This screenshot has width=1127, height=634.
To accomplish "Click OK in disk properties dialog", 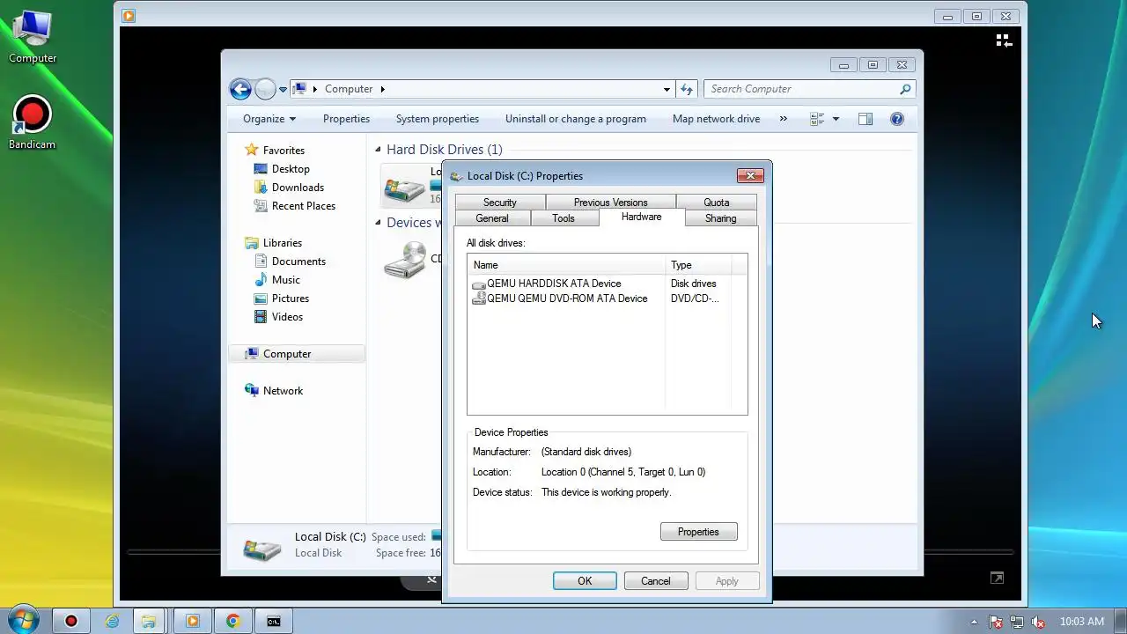I will coord(585,581).
